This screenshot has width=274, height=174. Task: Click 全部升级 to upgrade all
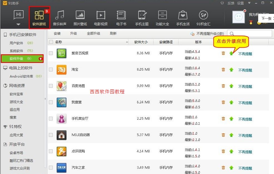[x=94, y=34]
